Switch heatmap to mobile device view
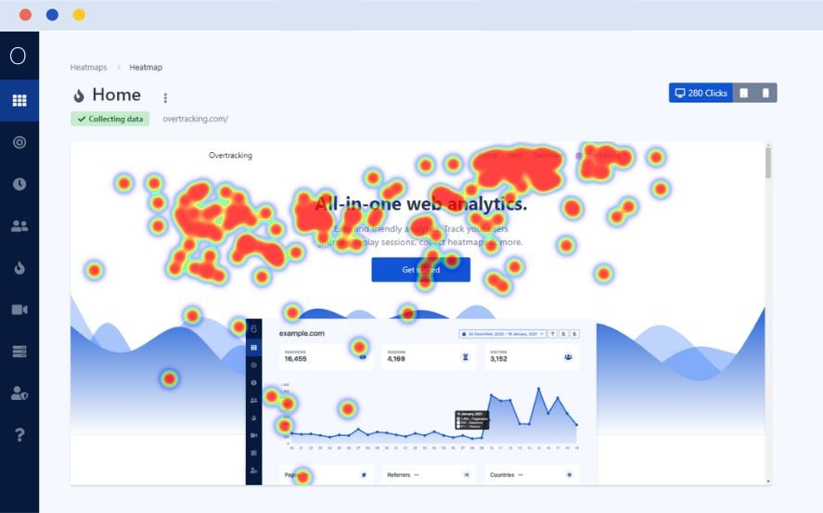Screen dimensions: 823x513 click(x=765, y=93)
